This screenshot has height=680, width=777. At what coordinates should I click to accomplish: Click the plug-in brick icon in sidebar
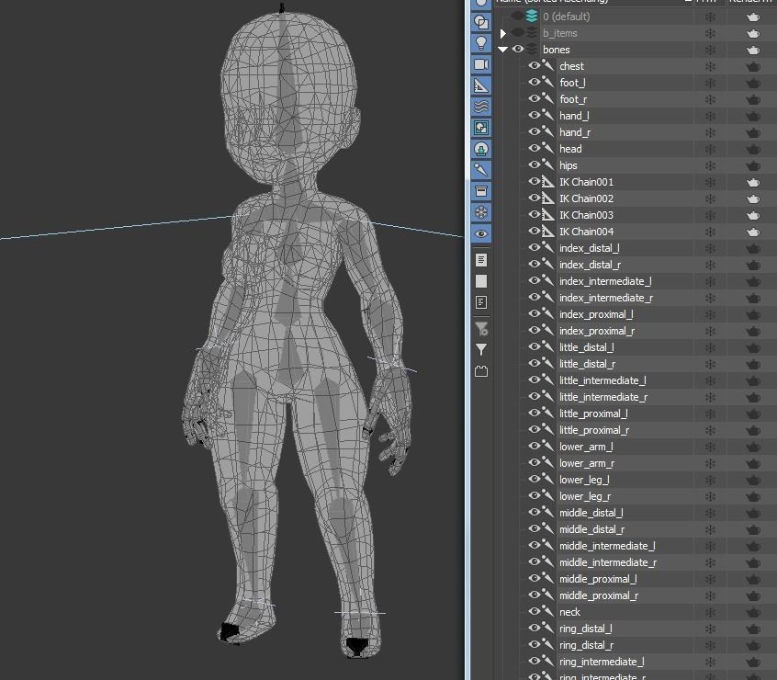tap(481, 371)
